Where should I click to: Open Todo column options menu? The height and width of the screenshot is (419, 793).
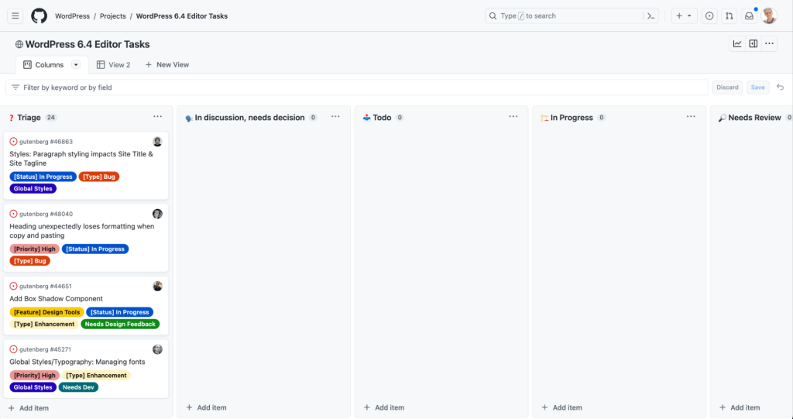[x=513, y=117]
